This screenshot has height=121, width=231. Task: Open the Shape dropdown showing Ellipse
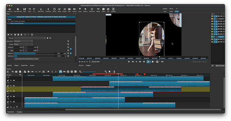coord(23,44)
